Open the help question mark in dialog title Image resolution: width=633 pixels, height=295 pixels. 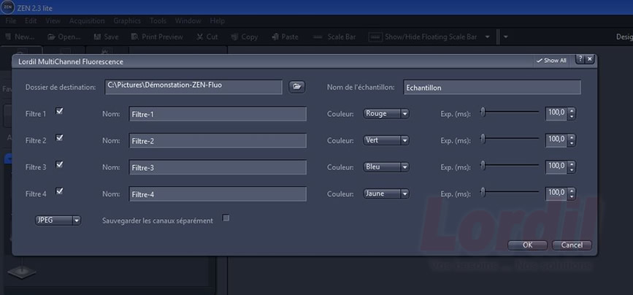pos(580,59)
